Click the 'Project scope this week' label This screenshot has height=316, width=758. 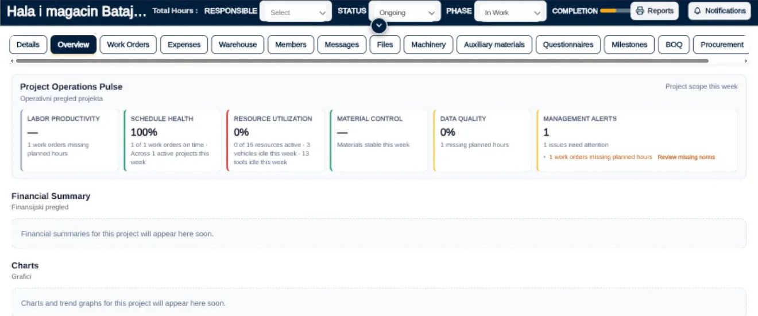pos(702,87)
